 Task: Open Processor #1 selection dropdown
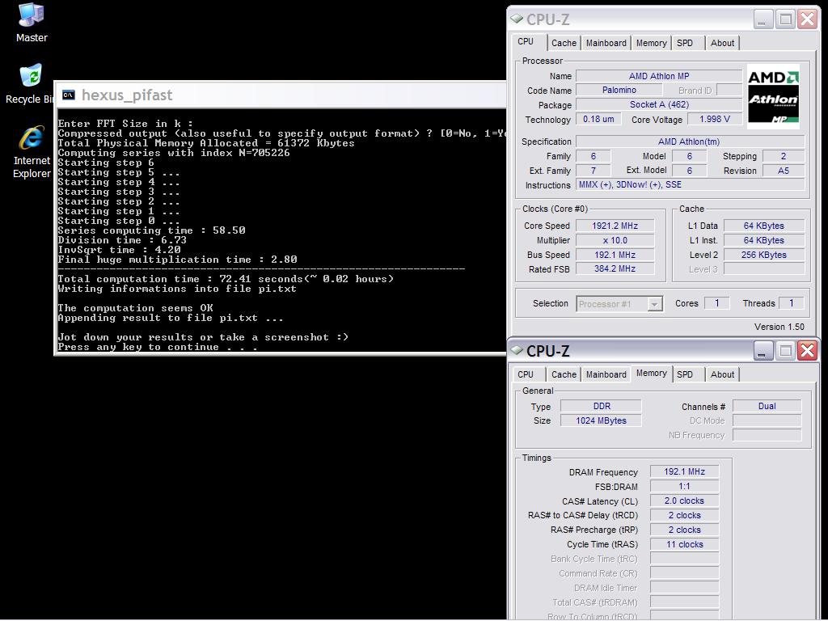pos(655,304)
